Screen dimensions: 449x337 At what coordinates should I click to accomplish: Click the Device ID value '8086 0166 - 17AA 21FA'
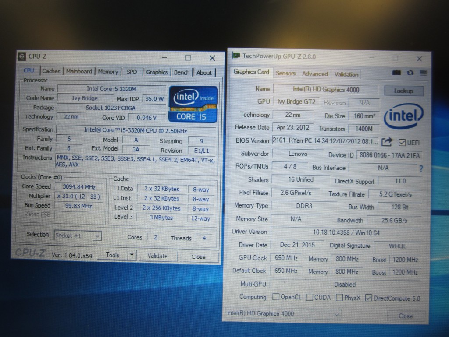(389, 155)
